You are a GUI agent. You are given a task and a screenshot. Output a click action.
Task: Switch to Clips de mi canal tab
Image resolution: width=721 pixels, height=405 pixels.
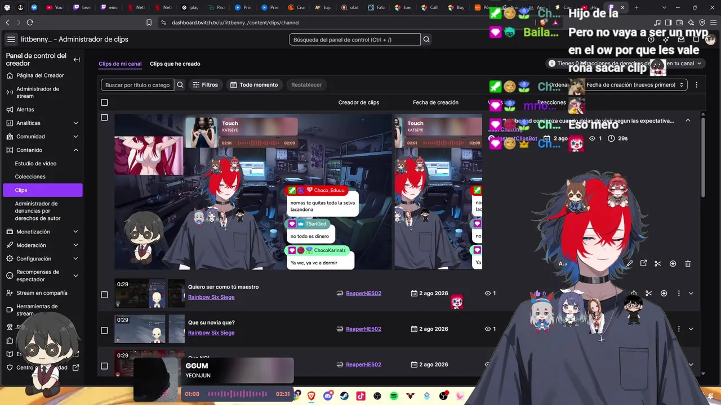[120, 64]
